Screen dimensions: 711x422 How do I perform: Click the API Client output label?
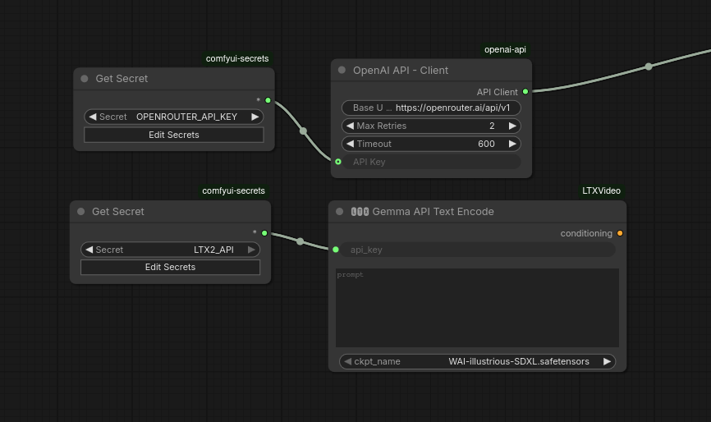pyautogui.click(x=497, y=92)
